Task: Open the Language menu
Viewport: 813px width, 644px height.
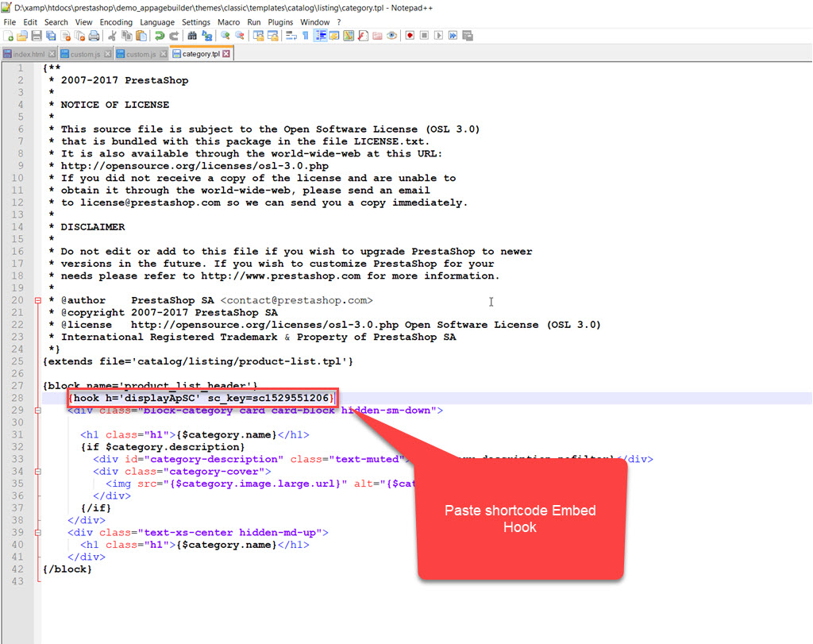Action: [157, 22]
